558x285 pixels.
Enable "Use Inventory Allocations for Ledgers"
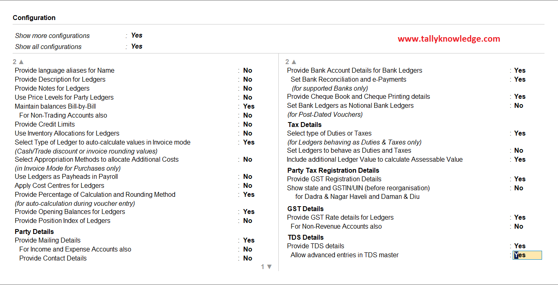tap(248, 133)
